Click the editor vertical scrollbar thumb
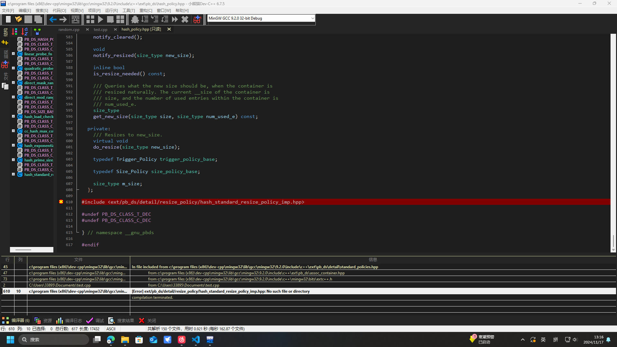 coord(613,241)
